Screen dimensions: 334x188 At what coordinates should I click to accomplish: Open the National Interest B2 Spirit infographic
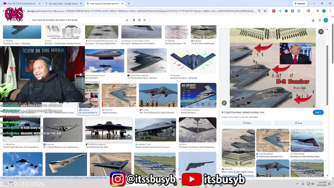coord(198,95)
